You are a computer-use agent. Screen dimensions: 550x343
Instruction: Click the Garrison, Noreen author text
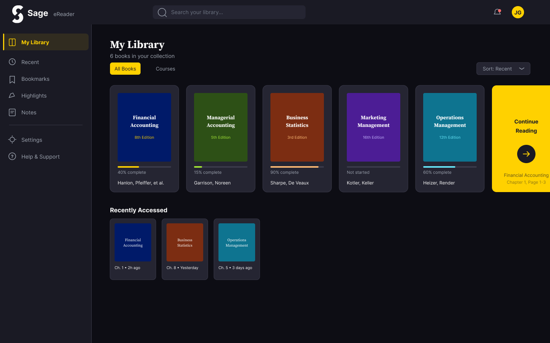[212, 183]
